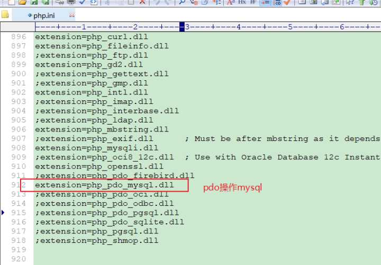381x265 pixels.
Task: Select line number 918 in the gutter
Action: tap(19, 241)
